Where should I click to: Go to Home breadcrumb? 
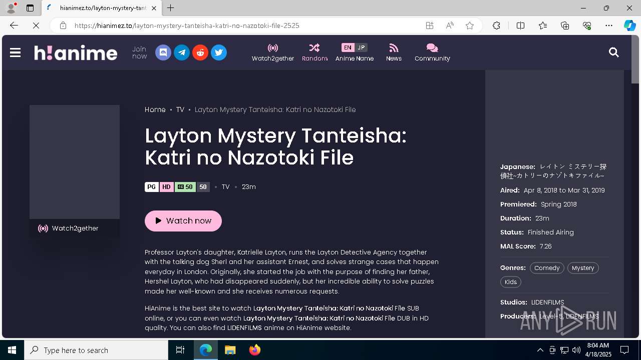155,109
